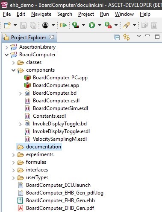Click the skip/resume green play bar icon
Image resolution: width=162 pixels, height=212 pixels.
click(x=63, y=25)
